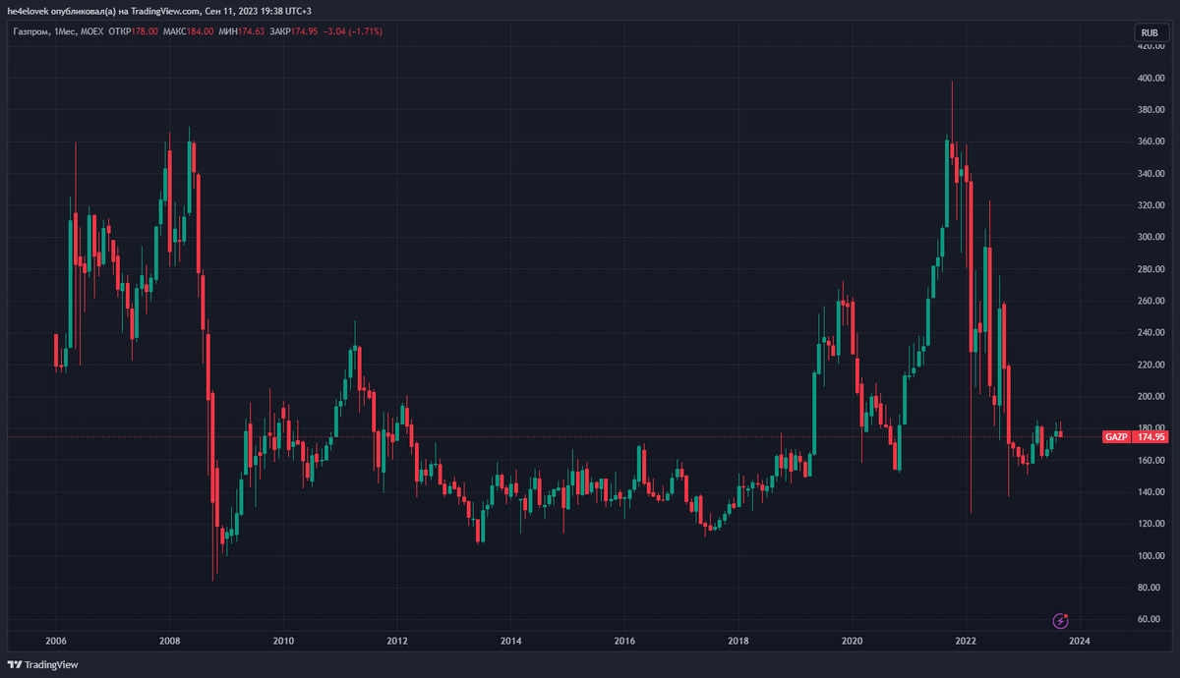The width and height of the screenshot is (1180, 678).
Task: Click the 400.00 price scale label
Action: coord(1151,78)
